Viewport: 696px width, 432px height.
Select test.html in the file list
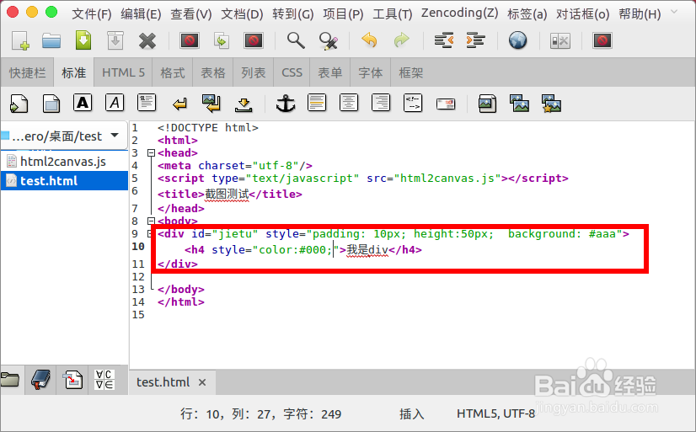coord(64,181)
